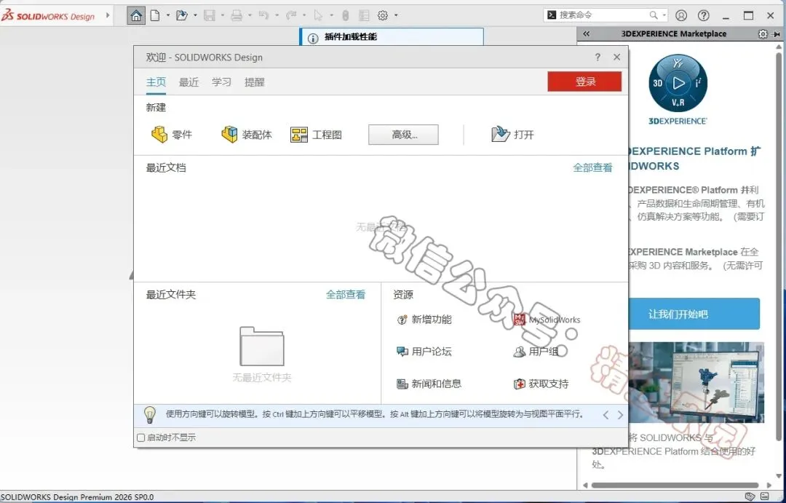
Task: Open Get Support (获取支持) resource
Action: pos(541,384)
